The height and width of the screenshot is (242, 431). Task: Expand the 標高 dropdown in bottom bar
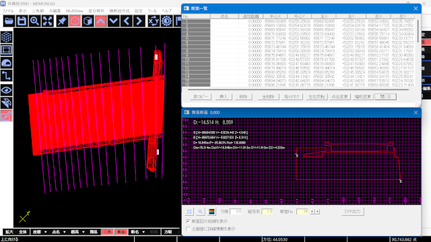pyautogui.click(x=77, y=232)
